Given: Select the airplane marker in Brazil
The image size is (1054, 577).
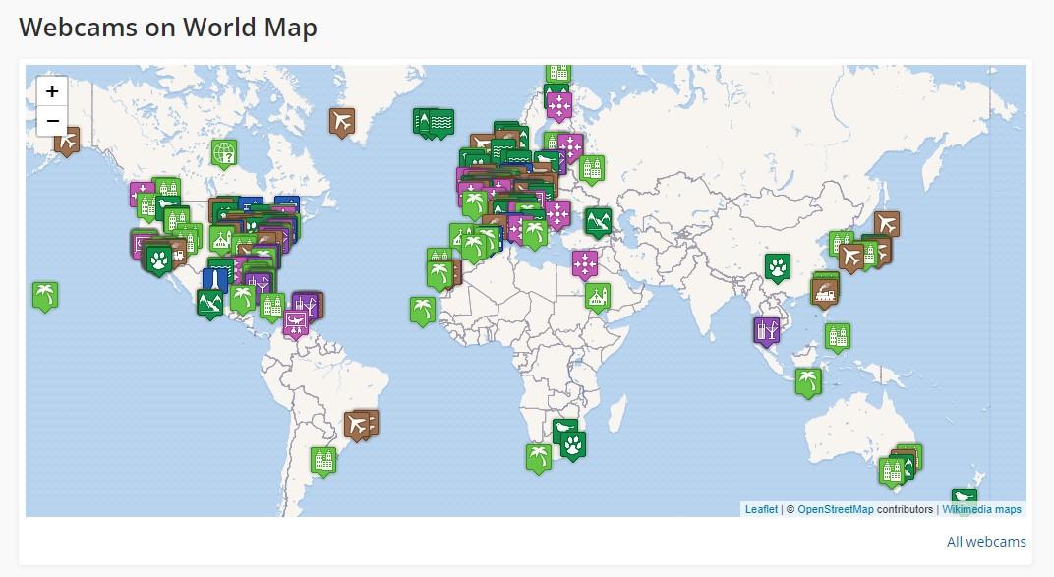Looking at the screenshot, I should [357, 426].
